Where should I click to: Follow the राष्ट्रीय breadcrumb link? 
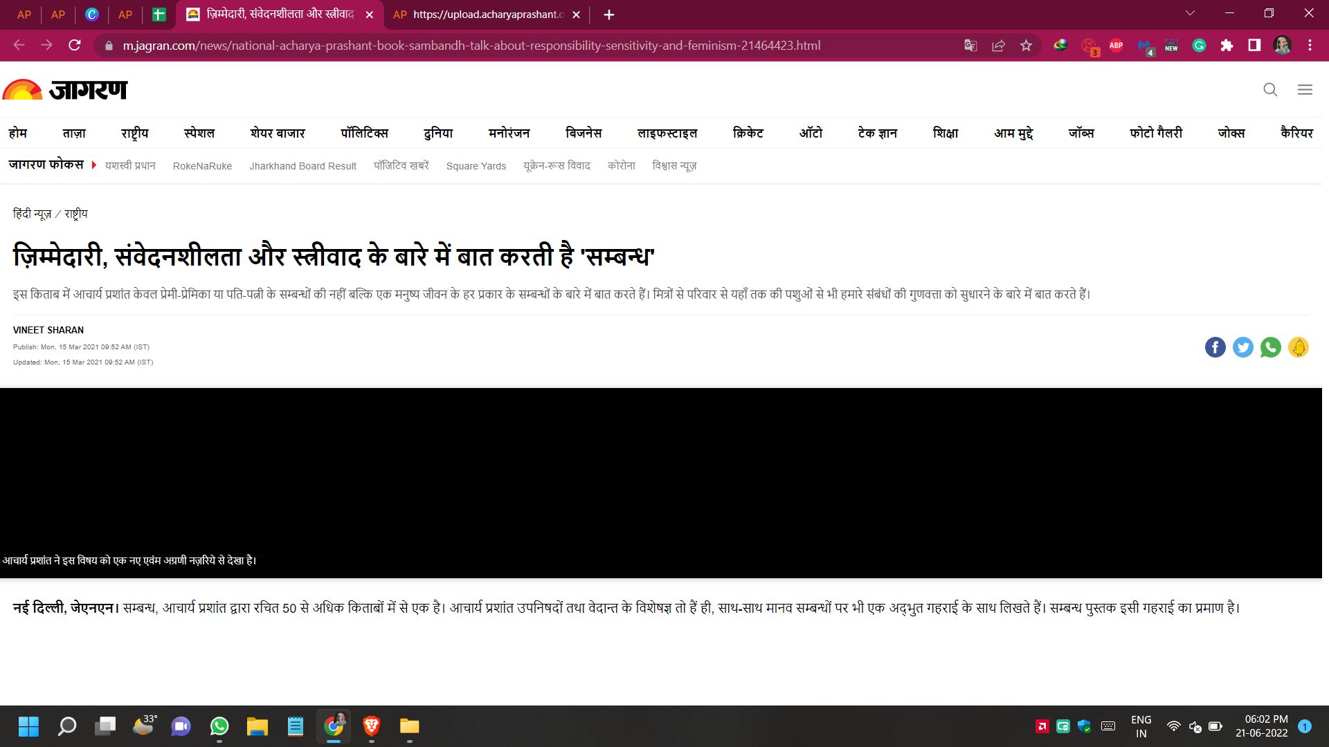tap(76, 214)
